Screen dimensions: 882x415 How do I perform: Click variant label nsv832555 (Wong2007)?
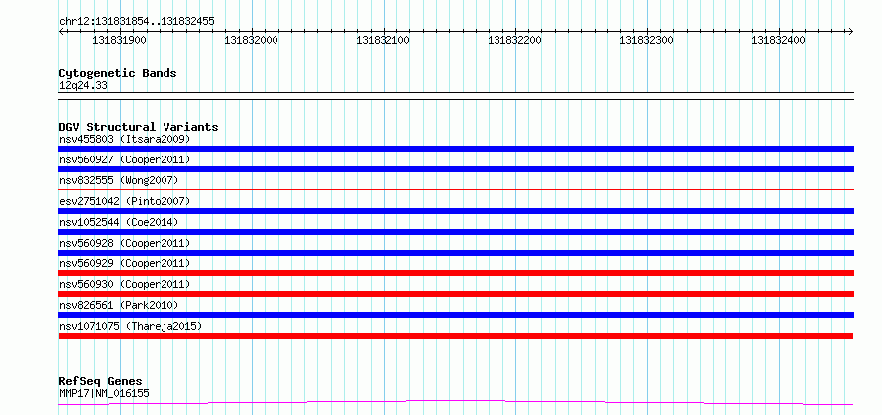click(119, 180)
